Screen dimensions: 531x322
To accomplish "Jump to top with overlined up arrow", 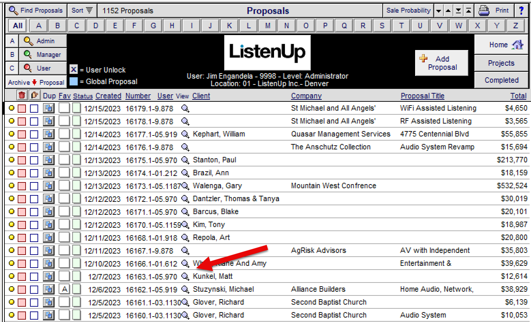I will (x=469, y=11).
